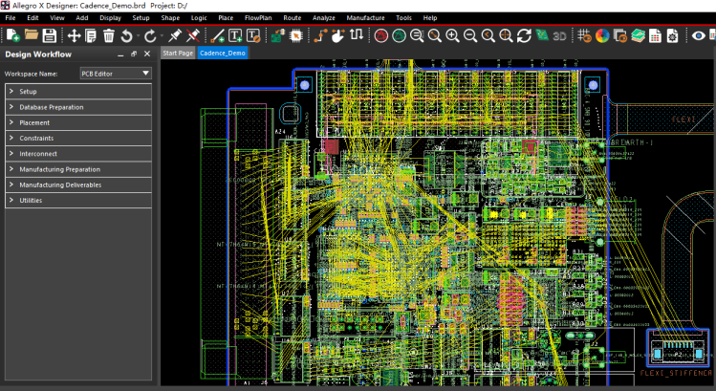Redo the last action
The image size is (716, 391).
(x=150, y=35)
